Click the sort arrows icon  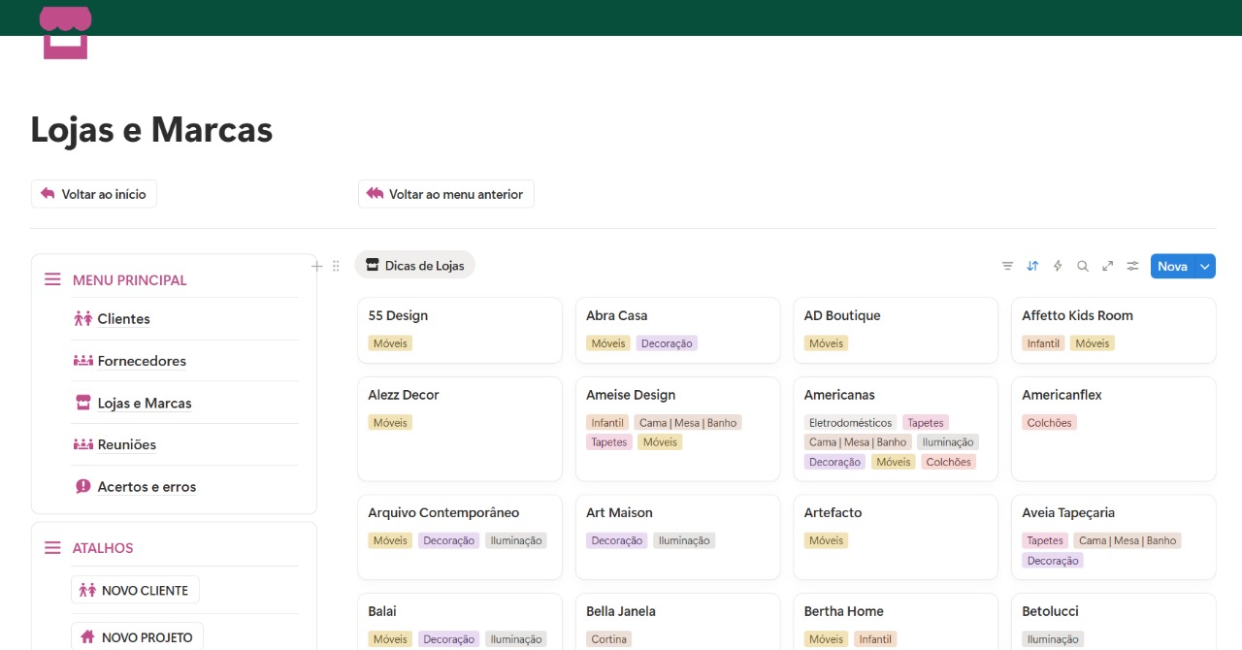click(1032, 266)
